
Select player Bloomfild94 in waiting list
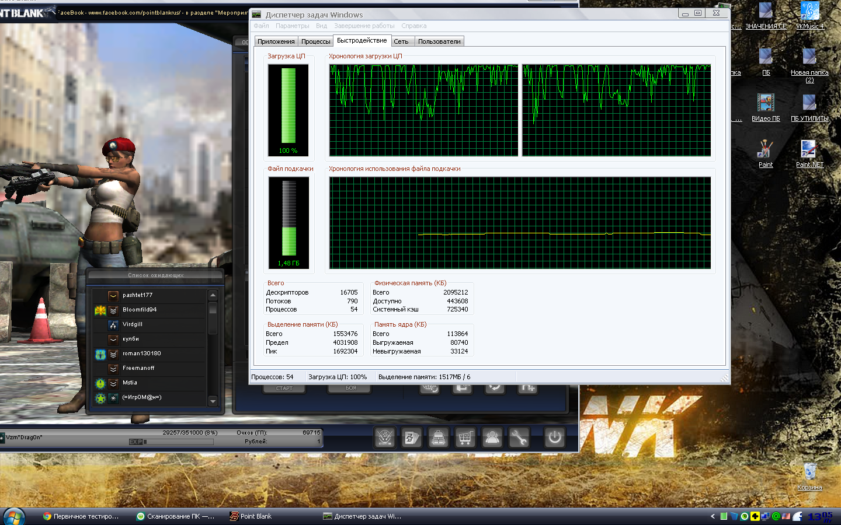point(149,310)
